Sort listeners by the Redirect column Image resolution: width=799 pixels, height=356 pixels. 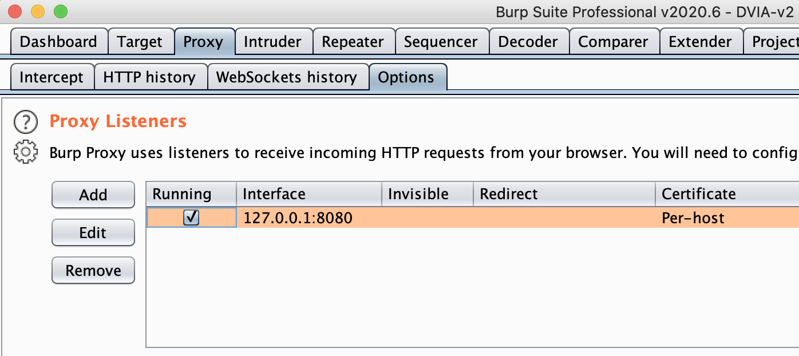coord(564,194)
